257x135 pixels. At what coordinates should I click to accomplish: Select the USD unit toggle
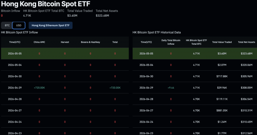[19, 26]
